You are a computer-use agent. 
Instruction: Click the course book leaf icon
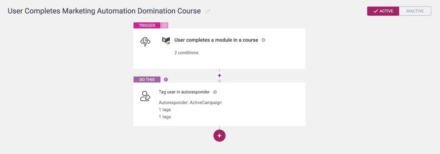pos(166,41)
